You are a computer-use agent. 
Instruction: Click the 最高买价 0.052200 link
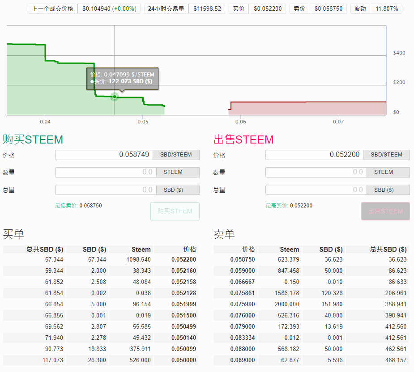(x=289, y=206)
